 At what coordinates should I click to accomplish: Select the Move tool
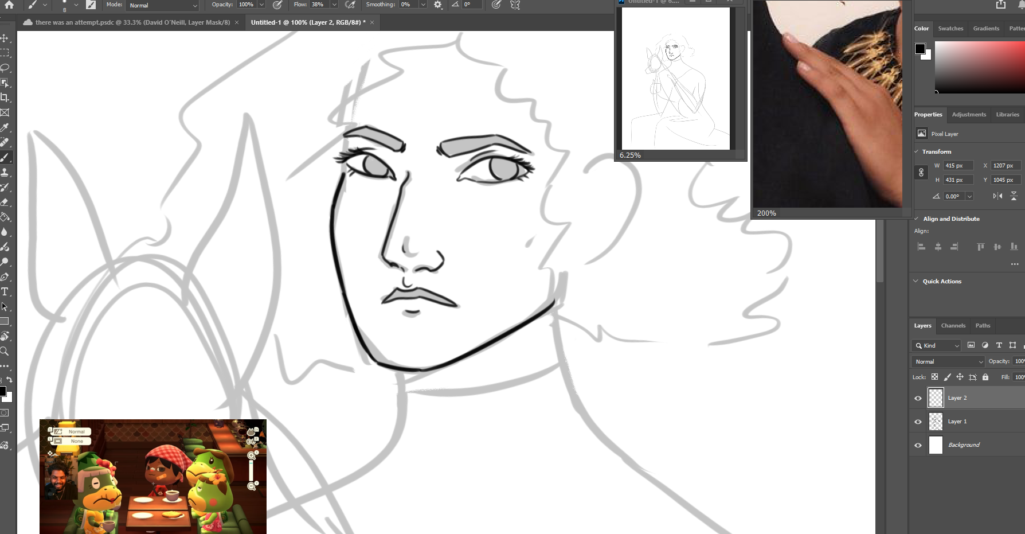point(5,38)
